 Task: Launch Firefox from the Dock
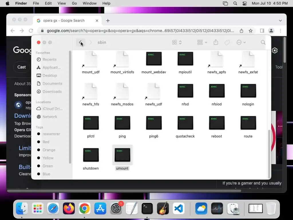pos(69,208)
